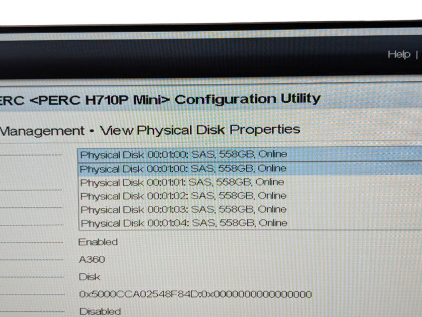Select Physical Disk 00:01:03 option
The height and width of the screenshot is (317, 422).
point(250,209)
